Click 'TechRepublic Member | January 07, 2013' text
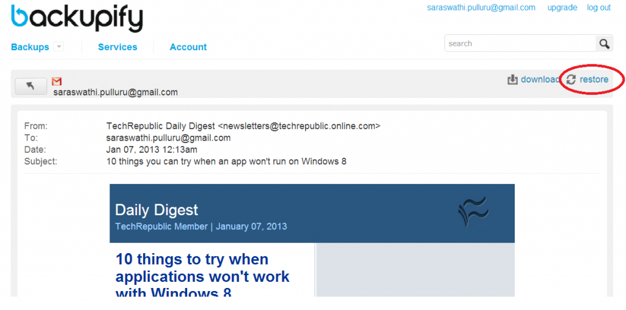 [201, 226]
